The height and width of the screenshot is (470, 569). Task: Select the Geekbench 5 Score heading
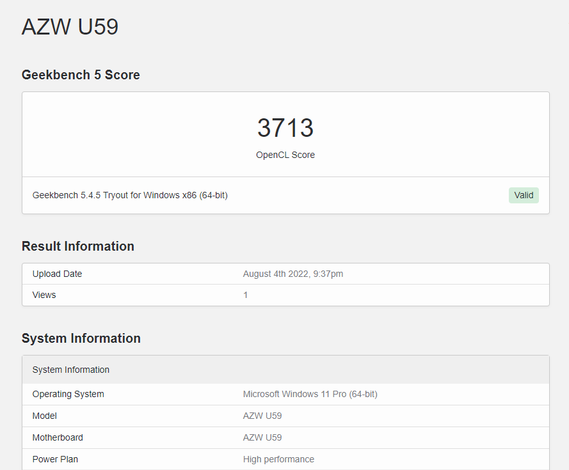click(81, 75)
